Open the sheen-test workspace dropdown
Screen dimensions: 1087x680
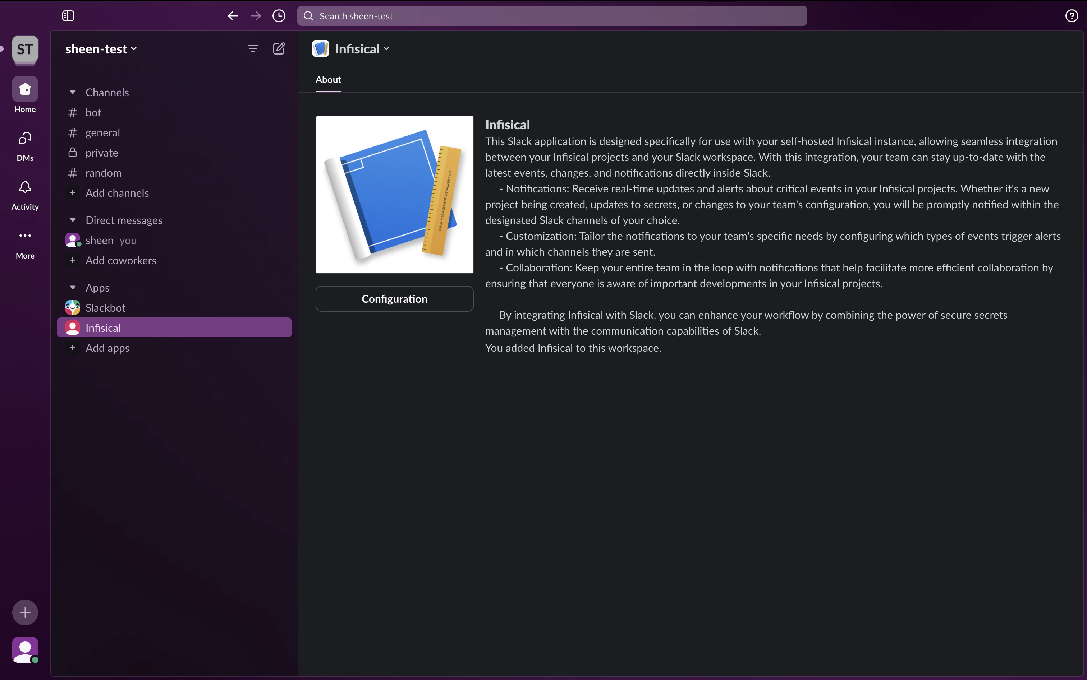point(101,49)
